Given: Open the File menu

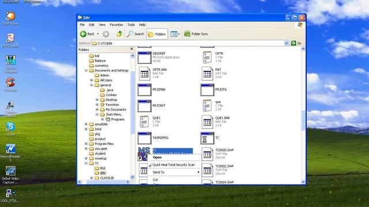Looking at the screenshot, I should click(x=82, y=25).
